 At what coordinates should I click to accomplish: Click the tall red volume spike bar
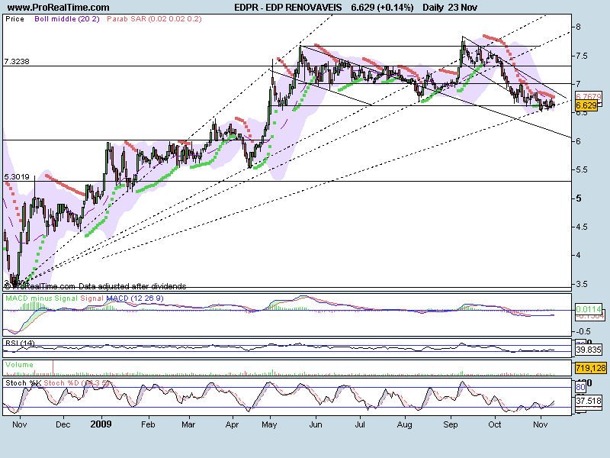[x=53, y=368]
